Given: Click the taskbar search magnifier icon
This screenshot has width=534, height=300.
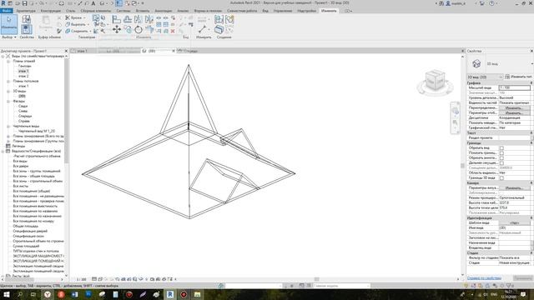Looking at the screenshot, I should [20, 294].
